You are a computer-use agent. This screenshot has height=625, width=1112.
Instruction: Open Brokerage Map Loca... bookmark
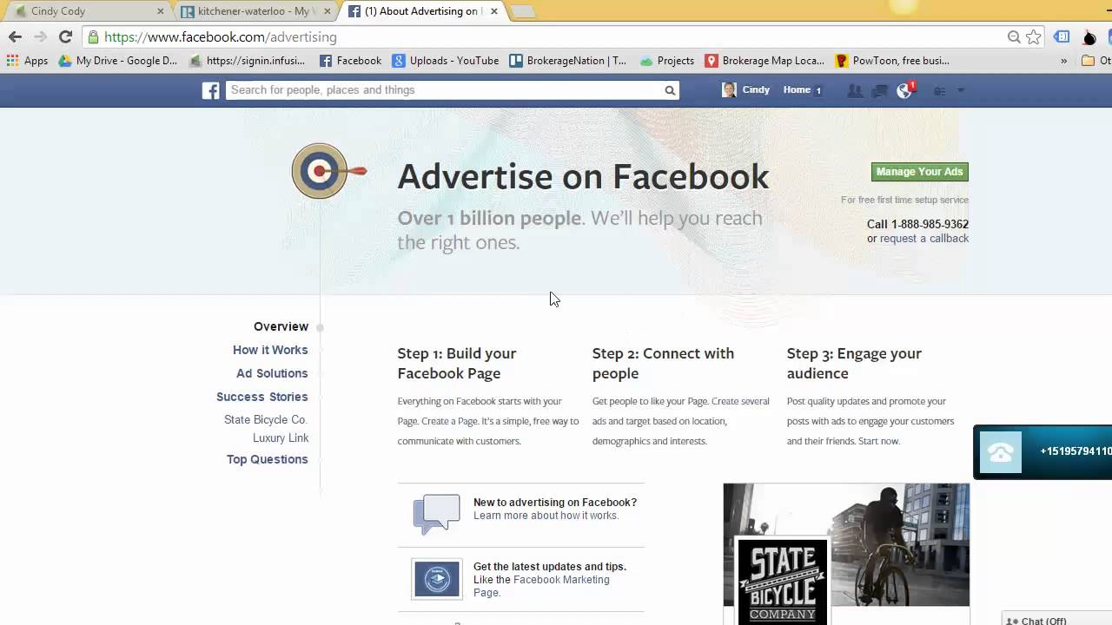pos(764,61)
